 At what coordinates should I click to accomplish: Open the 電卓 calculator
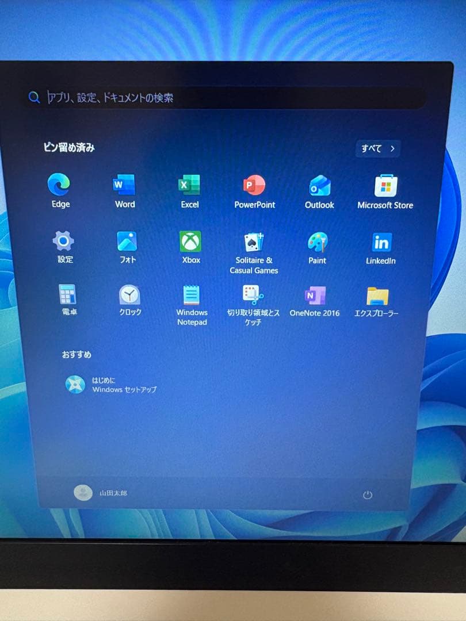68,294
